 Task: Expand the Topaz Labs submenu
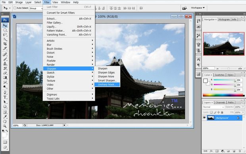tap(69, 99)
